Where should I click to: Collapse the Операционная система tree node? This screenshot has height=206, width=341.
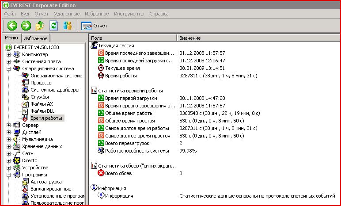8,69
